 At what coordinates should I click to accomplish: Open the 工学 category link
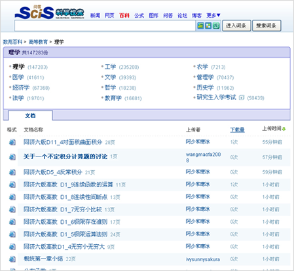click(110, 67)
